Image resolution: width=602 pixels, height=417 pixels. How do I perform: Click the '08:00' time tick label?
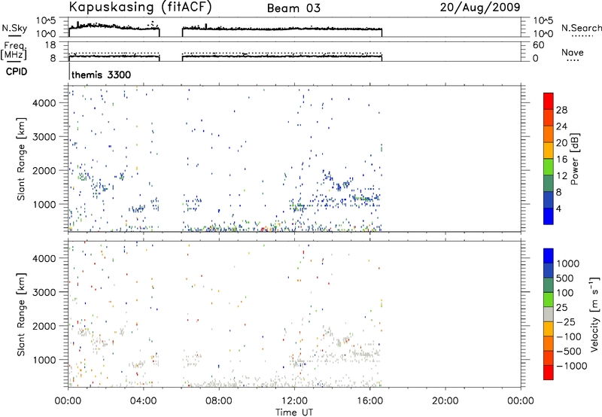(x=219, y=401)
